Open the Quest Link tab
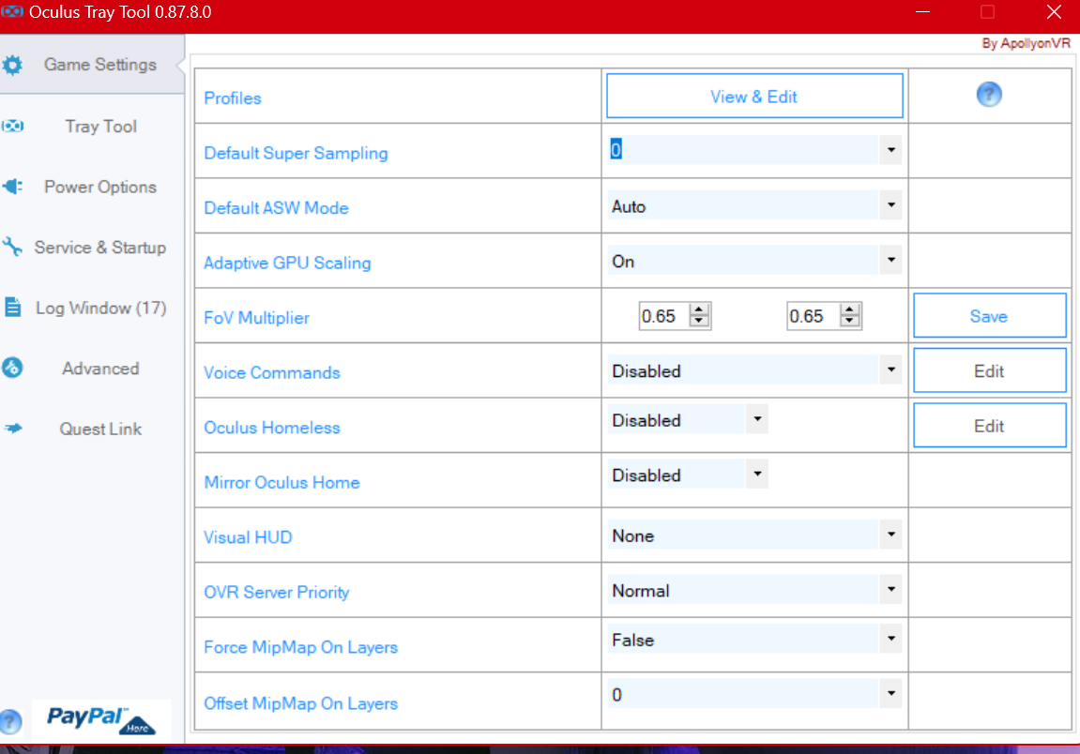 point(92,429)
